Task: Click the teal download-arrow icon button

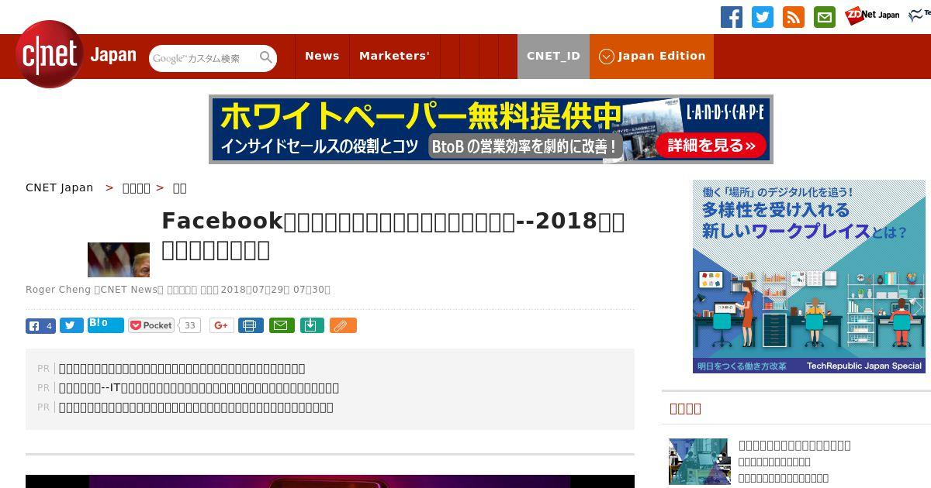Action: pos(311,325)
